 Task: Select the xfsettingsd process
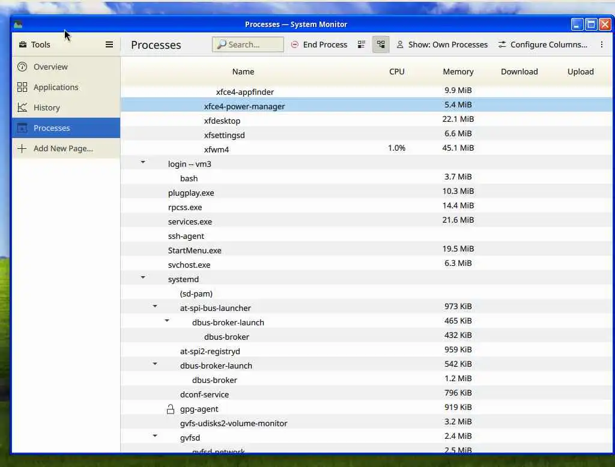click(366, 134)
